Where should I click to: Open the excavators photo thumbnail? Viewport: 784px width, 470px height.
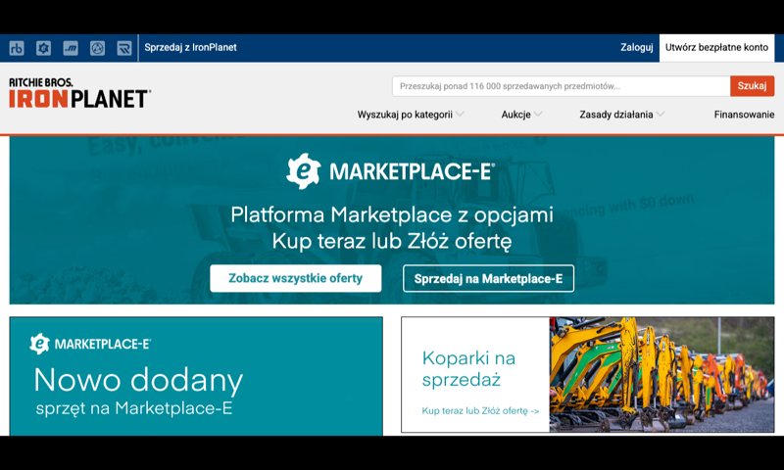tap(661, 374)
